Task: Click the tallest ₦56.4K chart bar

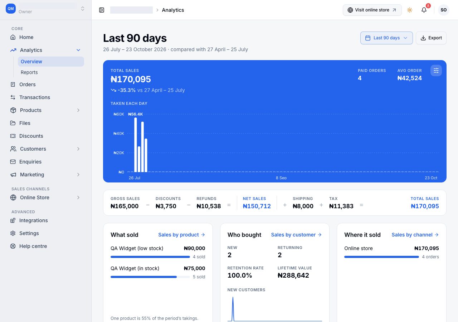Action: coord(136,145)
